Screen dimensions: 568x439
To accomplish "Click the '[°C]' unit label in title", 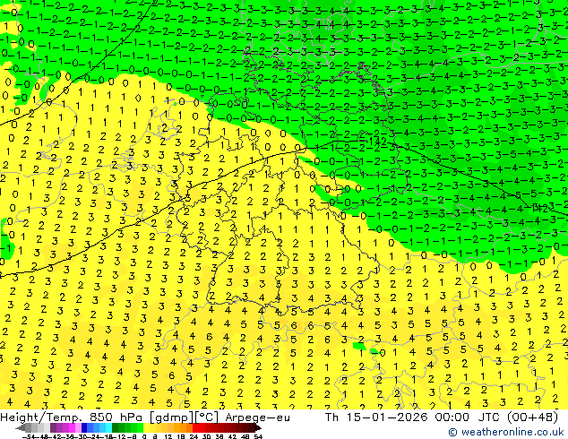I will (x=206, y=417).
